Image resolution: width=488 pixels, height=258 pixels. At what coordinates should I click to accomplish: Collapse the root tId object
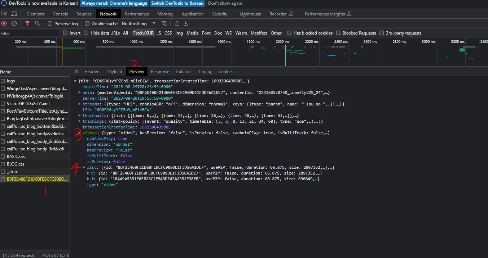tap(75, 81)
